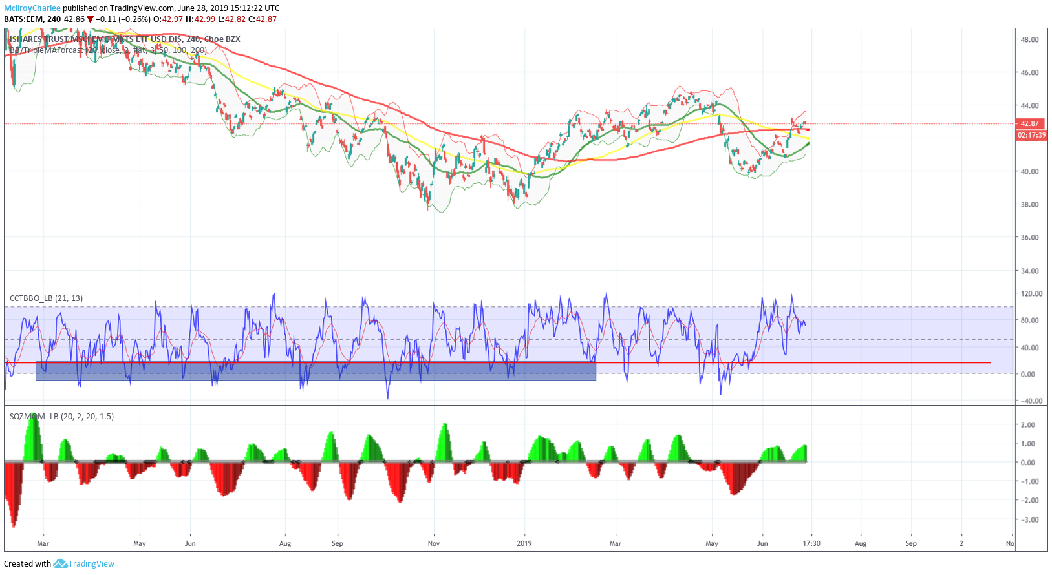Image resolution: width=1052 pixels, height=575 pixels.
Task: Click the −1.00 momentum axis label
Action: pos(1029,481)
